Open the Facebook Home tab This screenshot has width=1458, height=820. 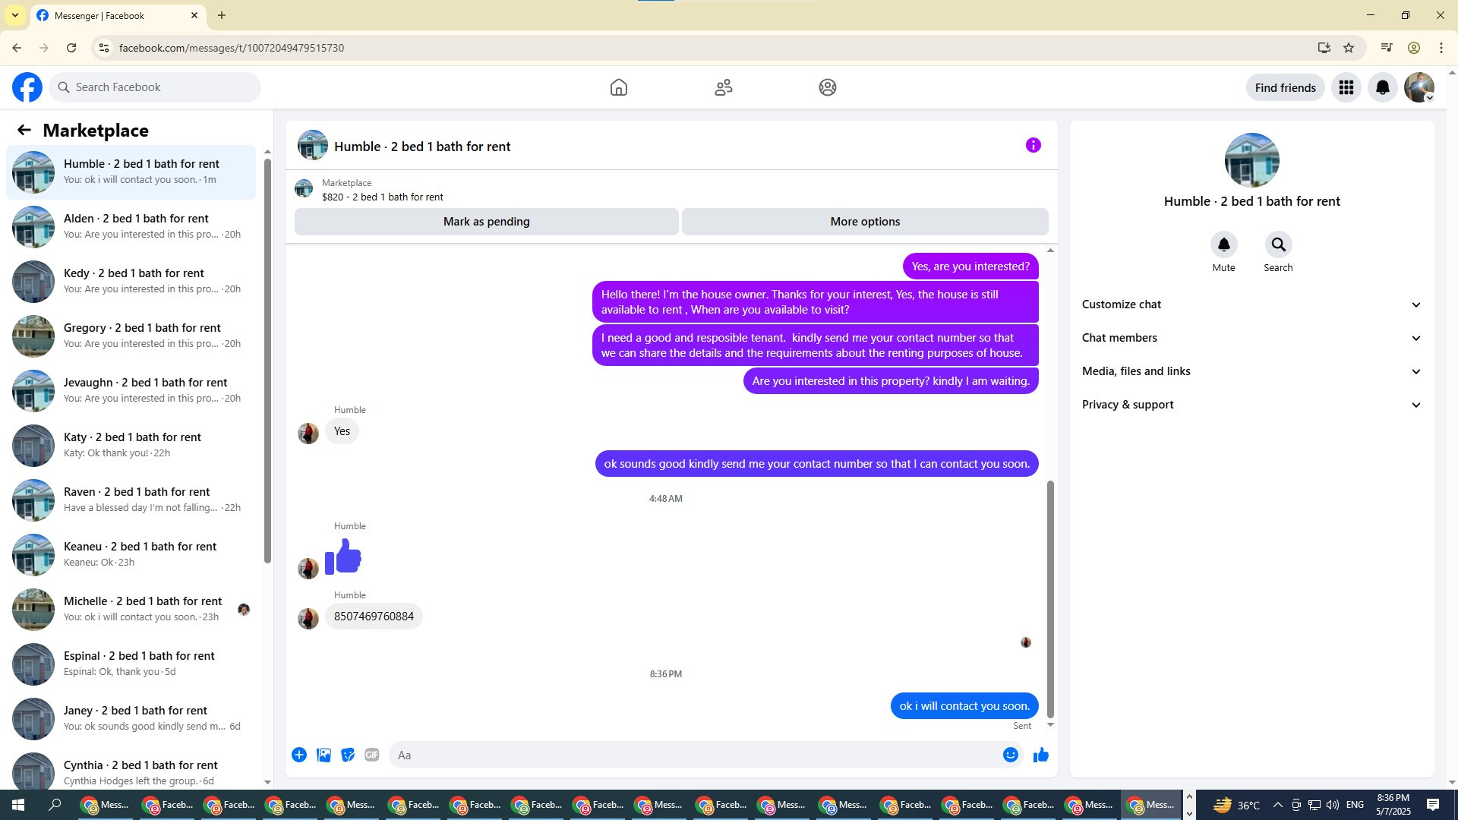tap(618, 87)
